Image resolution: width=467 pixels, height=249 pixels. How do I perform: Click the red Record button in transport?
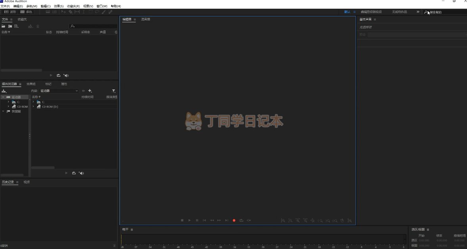point(234,220)
